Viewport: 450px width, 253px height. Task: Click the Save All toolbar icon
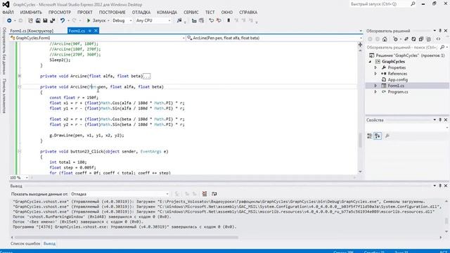click(x=53, y=20)
